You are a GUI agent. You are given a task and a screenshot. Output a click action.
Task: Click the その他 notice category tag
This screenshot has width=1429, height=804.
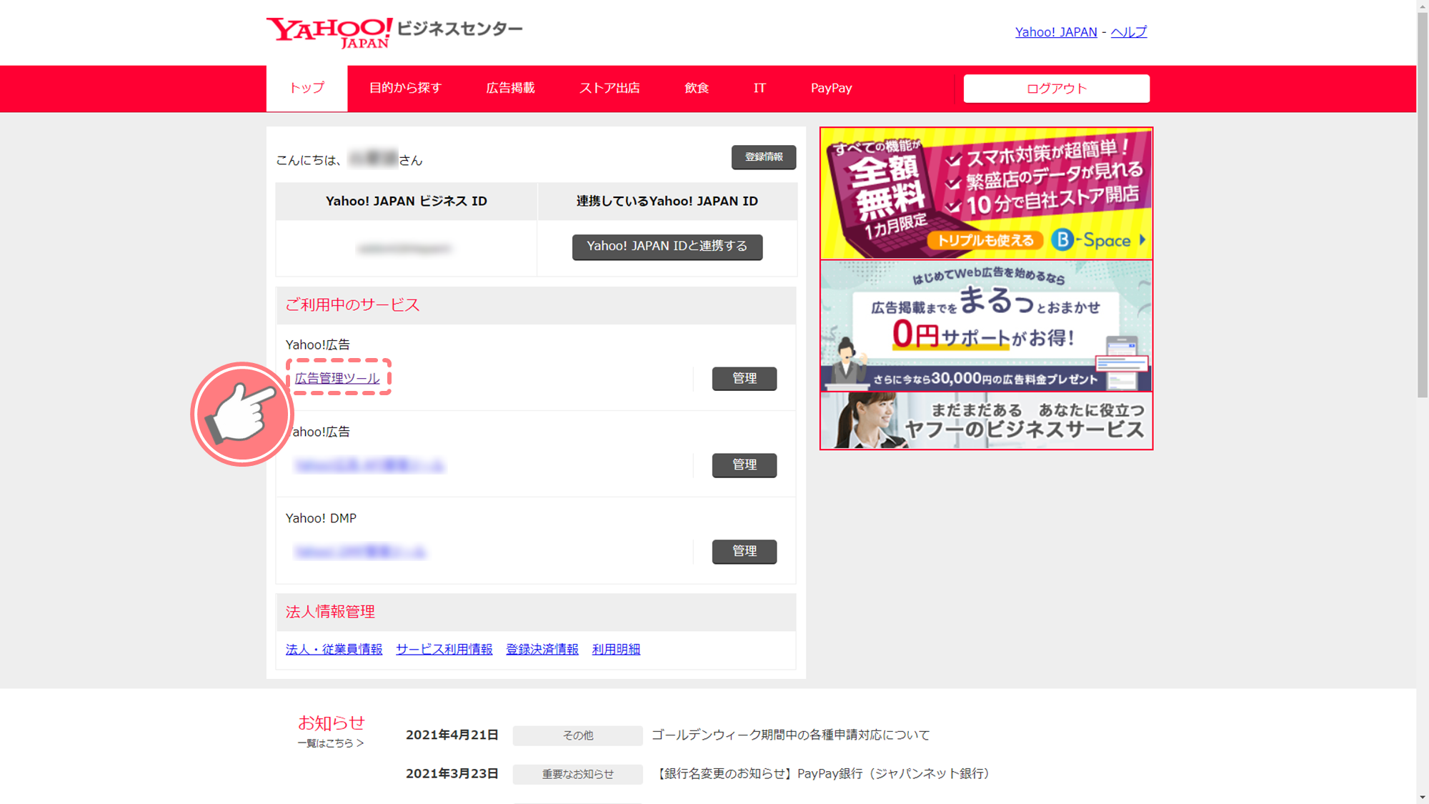[577, 735]
